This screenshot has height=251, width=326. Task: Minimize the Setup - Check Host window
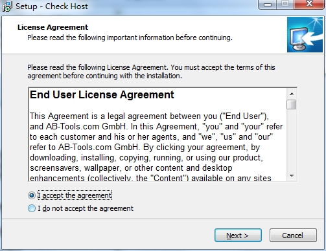click(267, 4)
